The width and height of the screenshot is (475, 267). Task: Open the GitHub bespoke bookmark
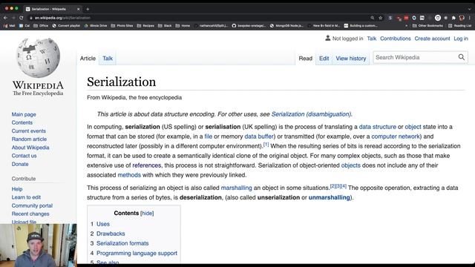coord(249,26)
